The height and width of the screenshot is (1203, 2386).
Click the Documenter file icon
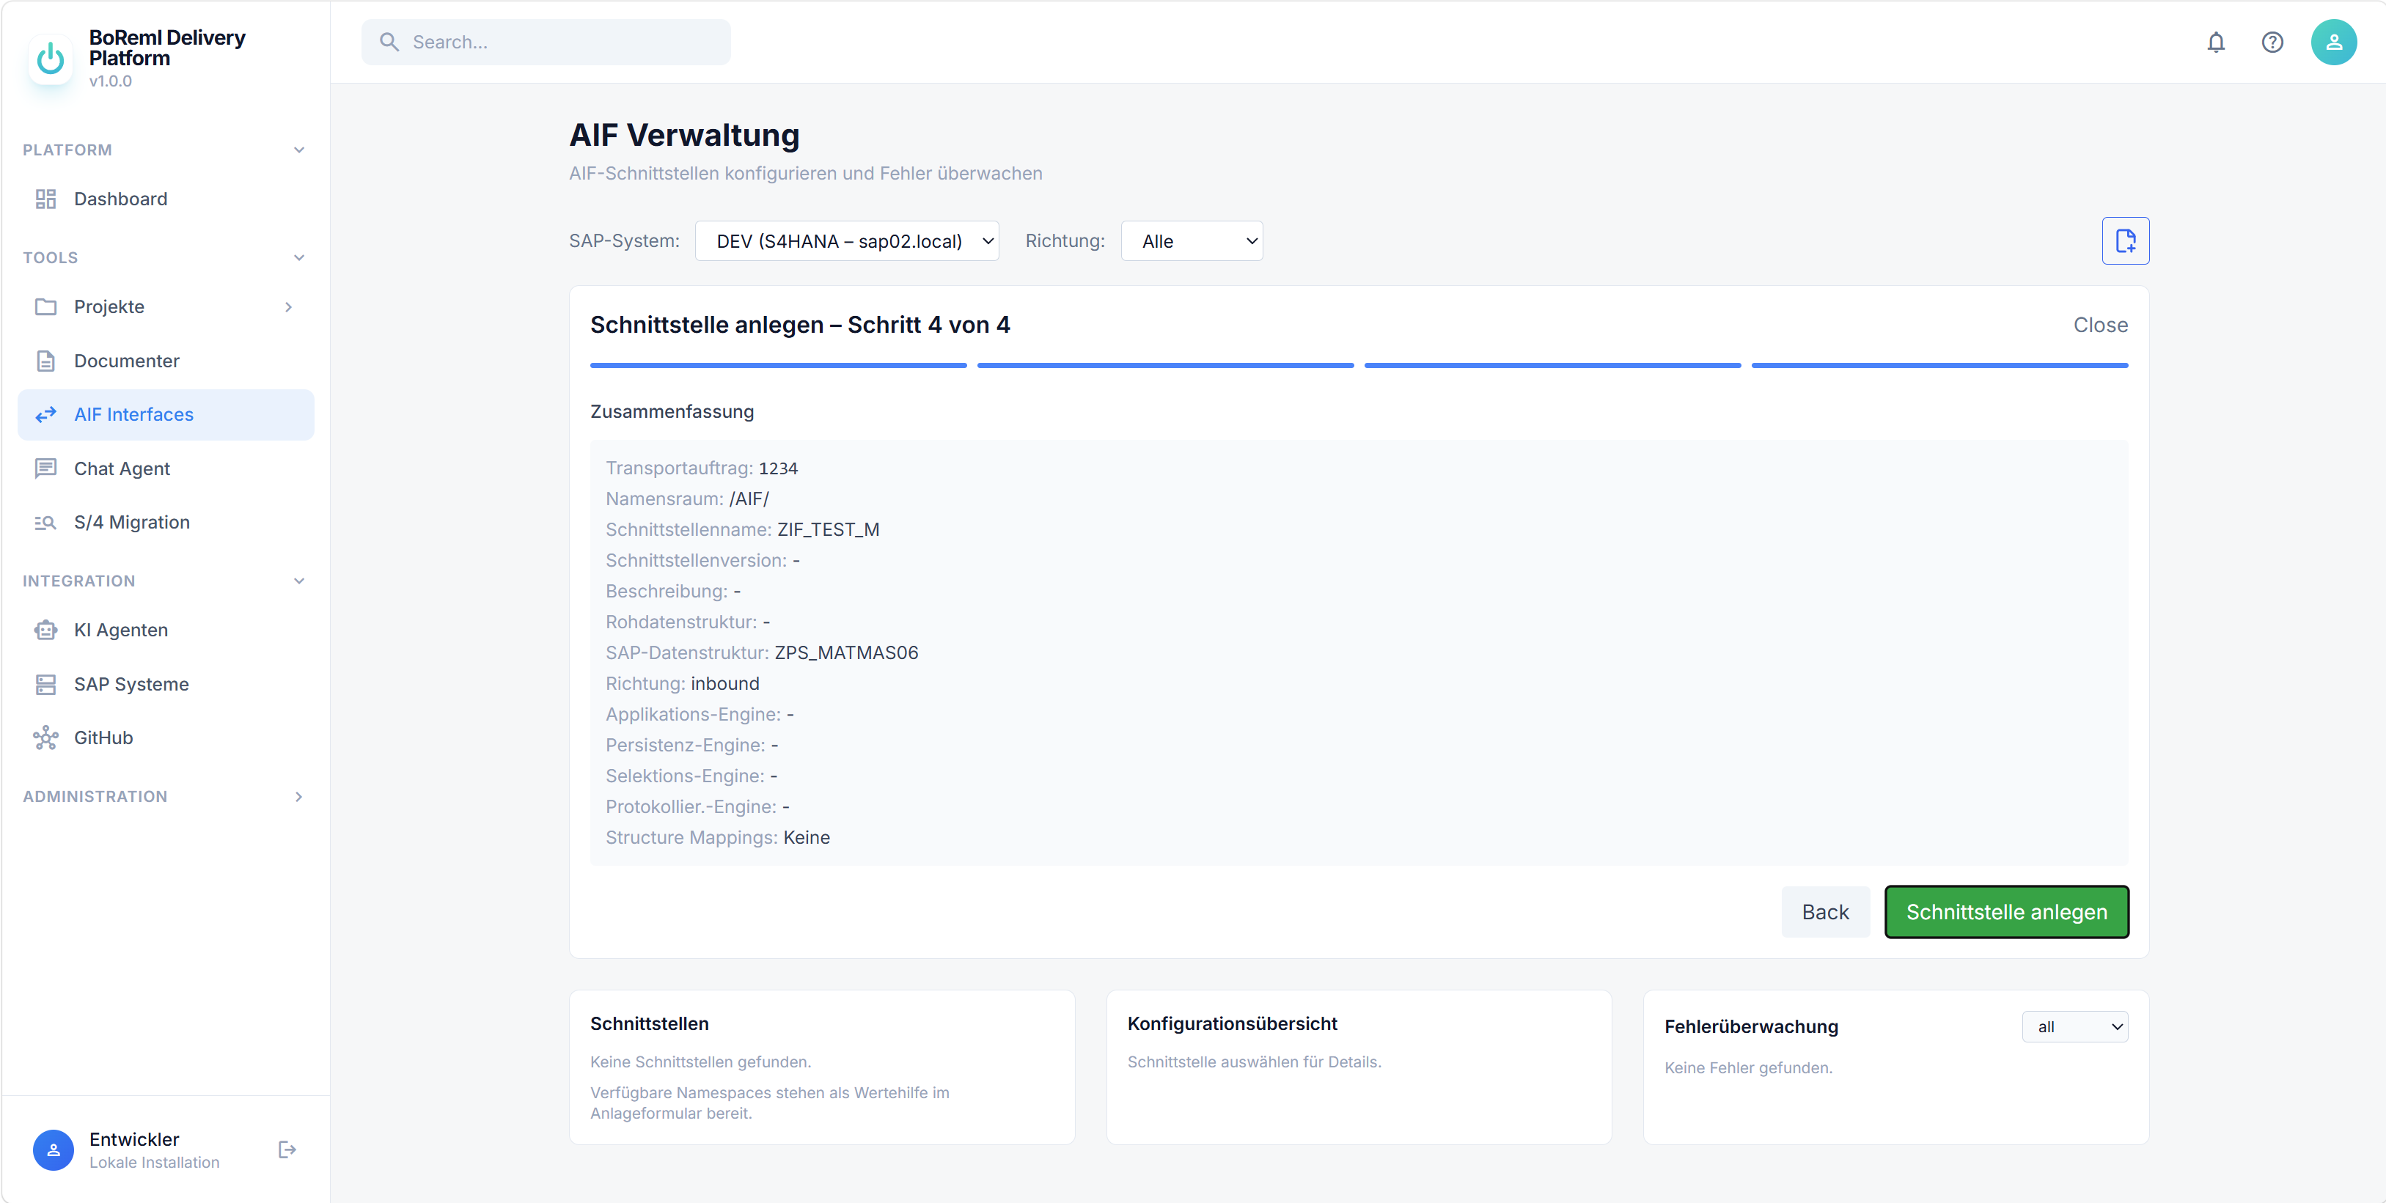[45, 361]
